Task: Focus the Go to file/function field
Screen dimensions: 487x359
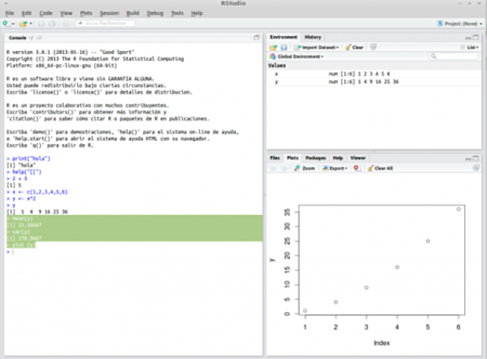Action: click(x=105, y=24)
